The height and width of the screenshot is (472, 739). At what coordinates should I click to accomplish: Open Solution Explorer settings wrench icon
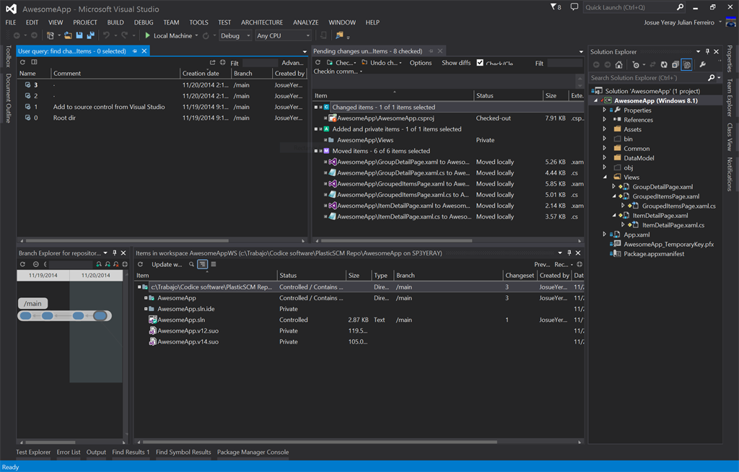point(703,65)
